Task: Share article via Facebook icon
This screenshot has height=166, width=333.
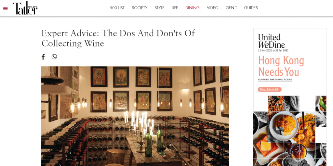Action: click(43, 57)
